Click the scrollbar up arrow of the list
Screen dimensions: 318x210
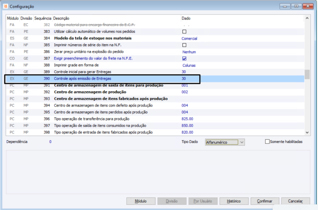(307, 18)
